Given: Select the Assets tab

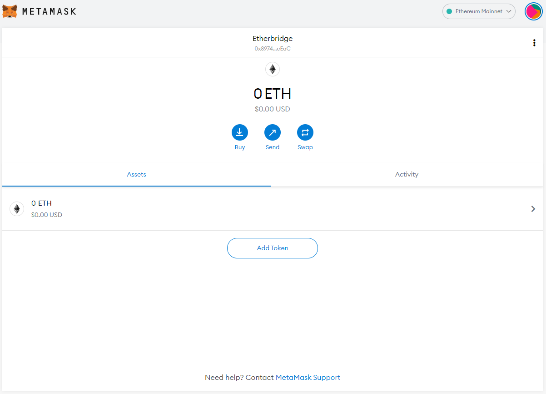Looking at the screenshot, I should (136, 174).
